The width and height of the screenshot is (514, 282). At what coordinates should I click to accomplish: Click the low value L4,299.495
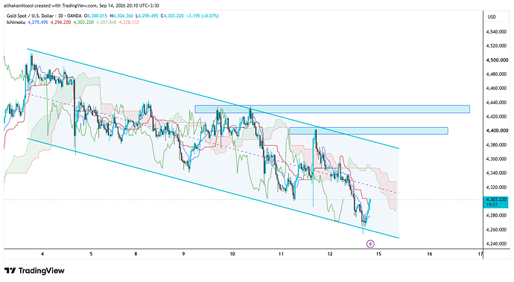tap(147, 16)
